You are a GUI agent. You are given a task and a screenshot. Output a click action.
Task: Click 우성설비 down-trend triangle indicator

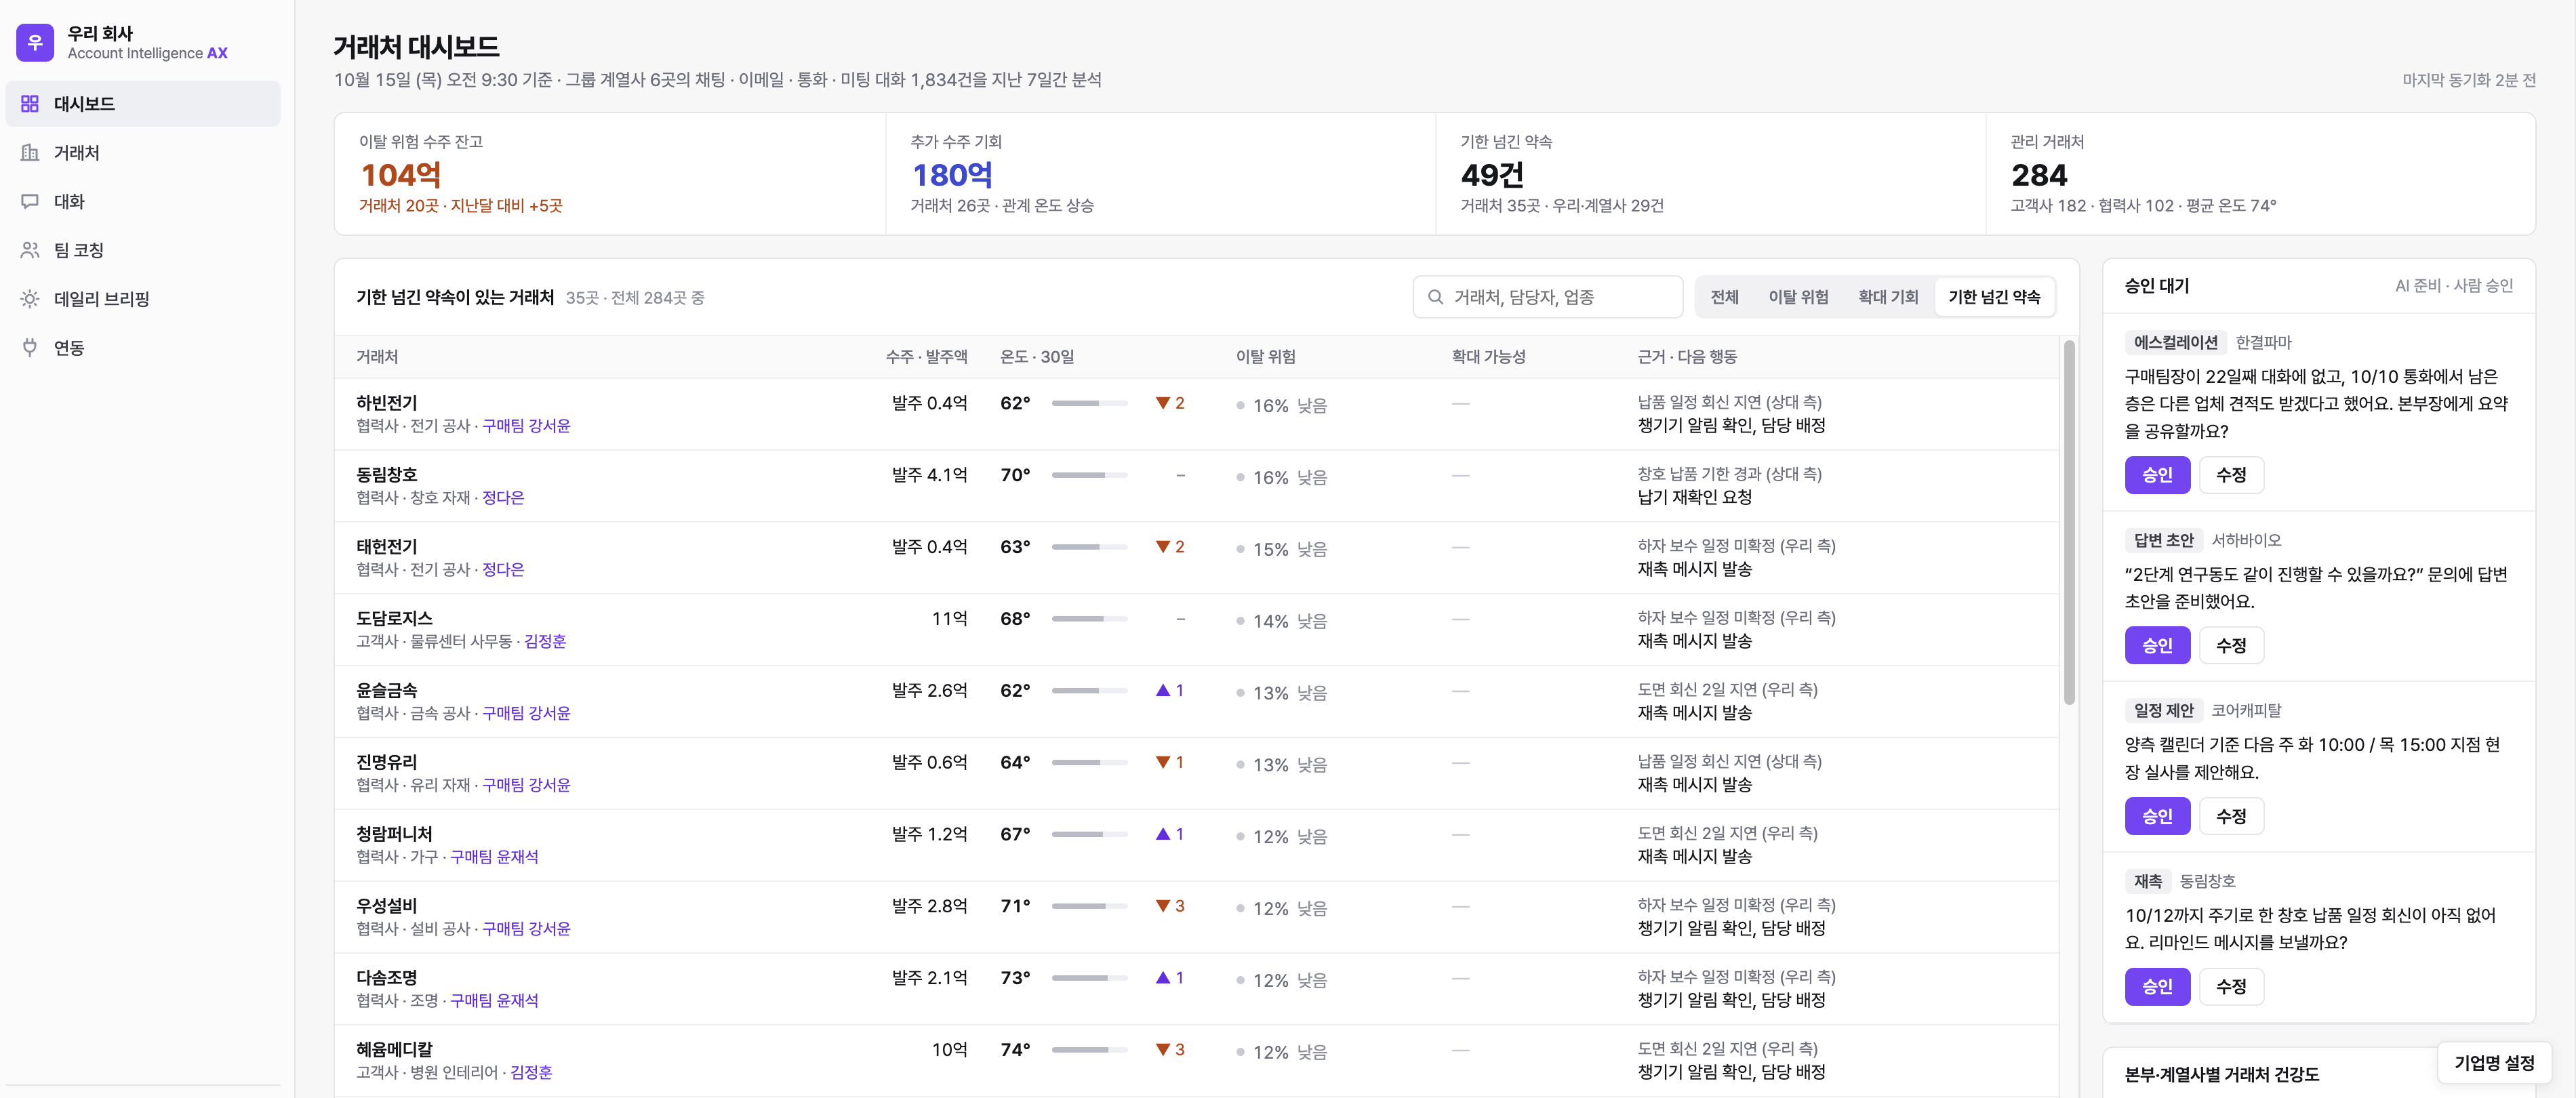click(x=1163, y=906)
